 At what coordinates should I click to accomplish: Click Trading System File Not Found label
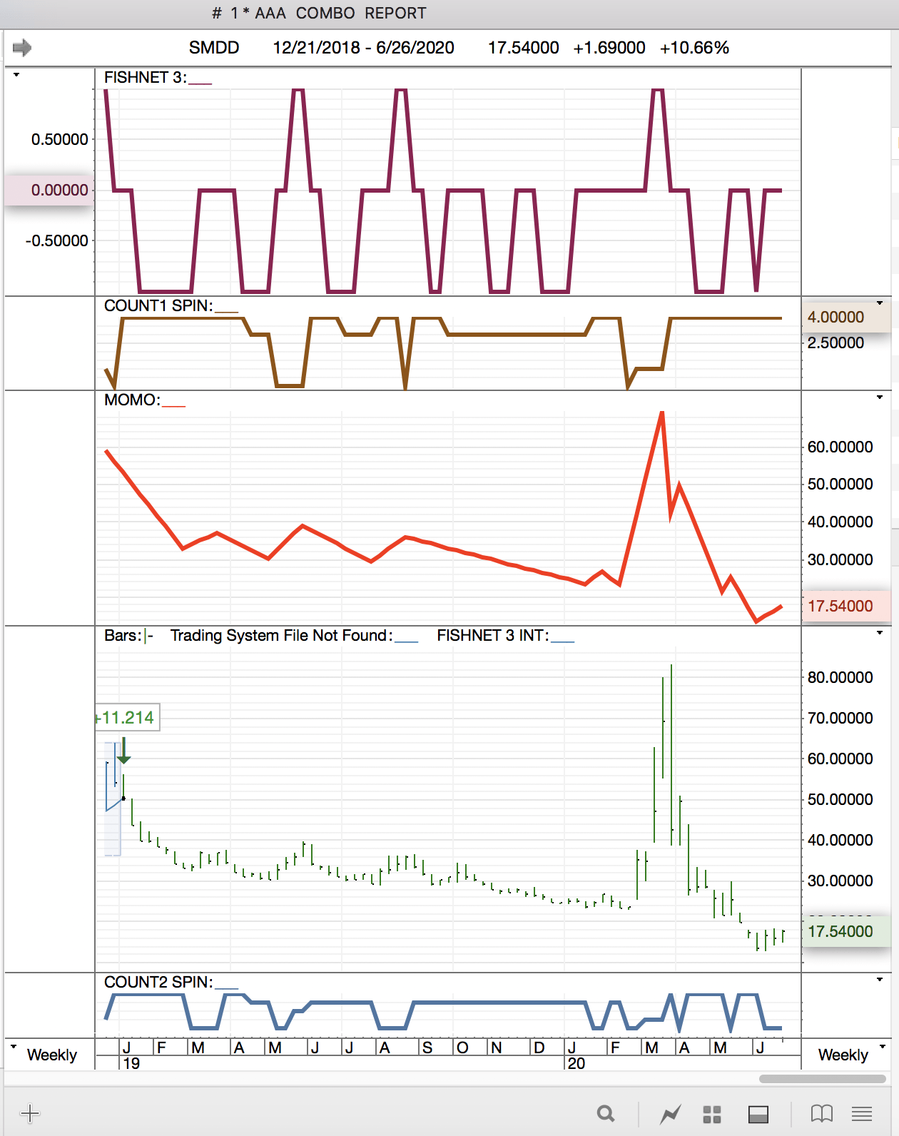pos(281,635)
